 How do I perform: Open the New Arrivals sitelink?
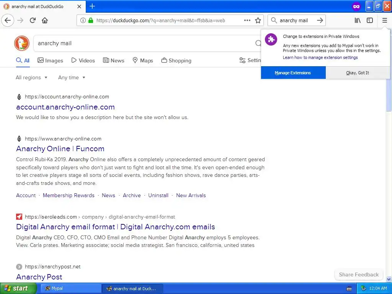pos(191,195)
